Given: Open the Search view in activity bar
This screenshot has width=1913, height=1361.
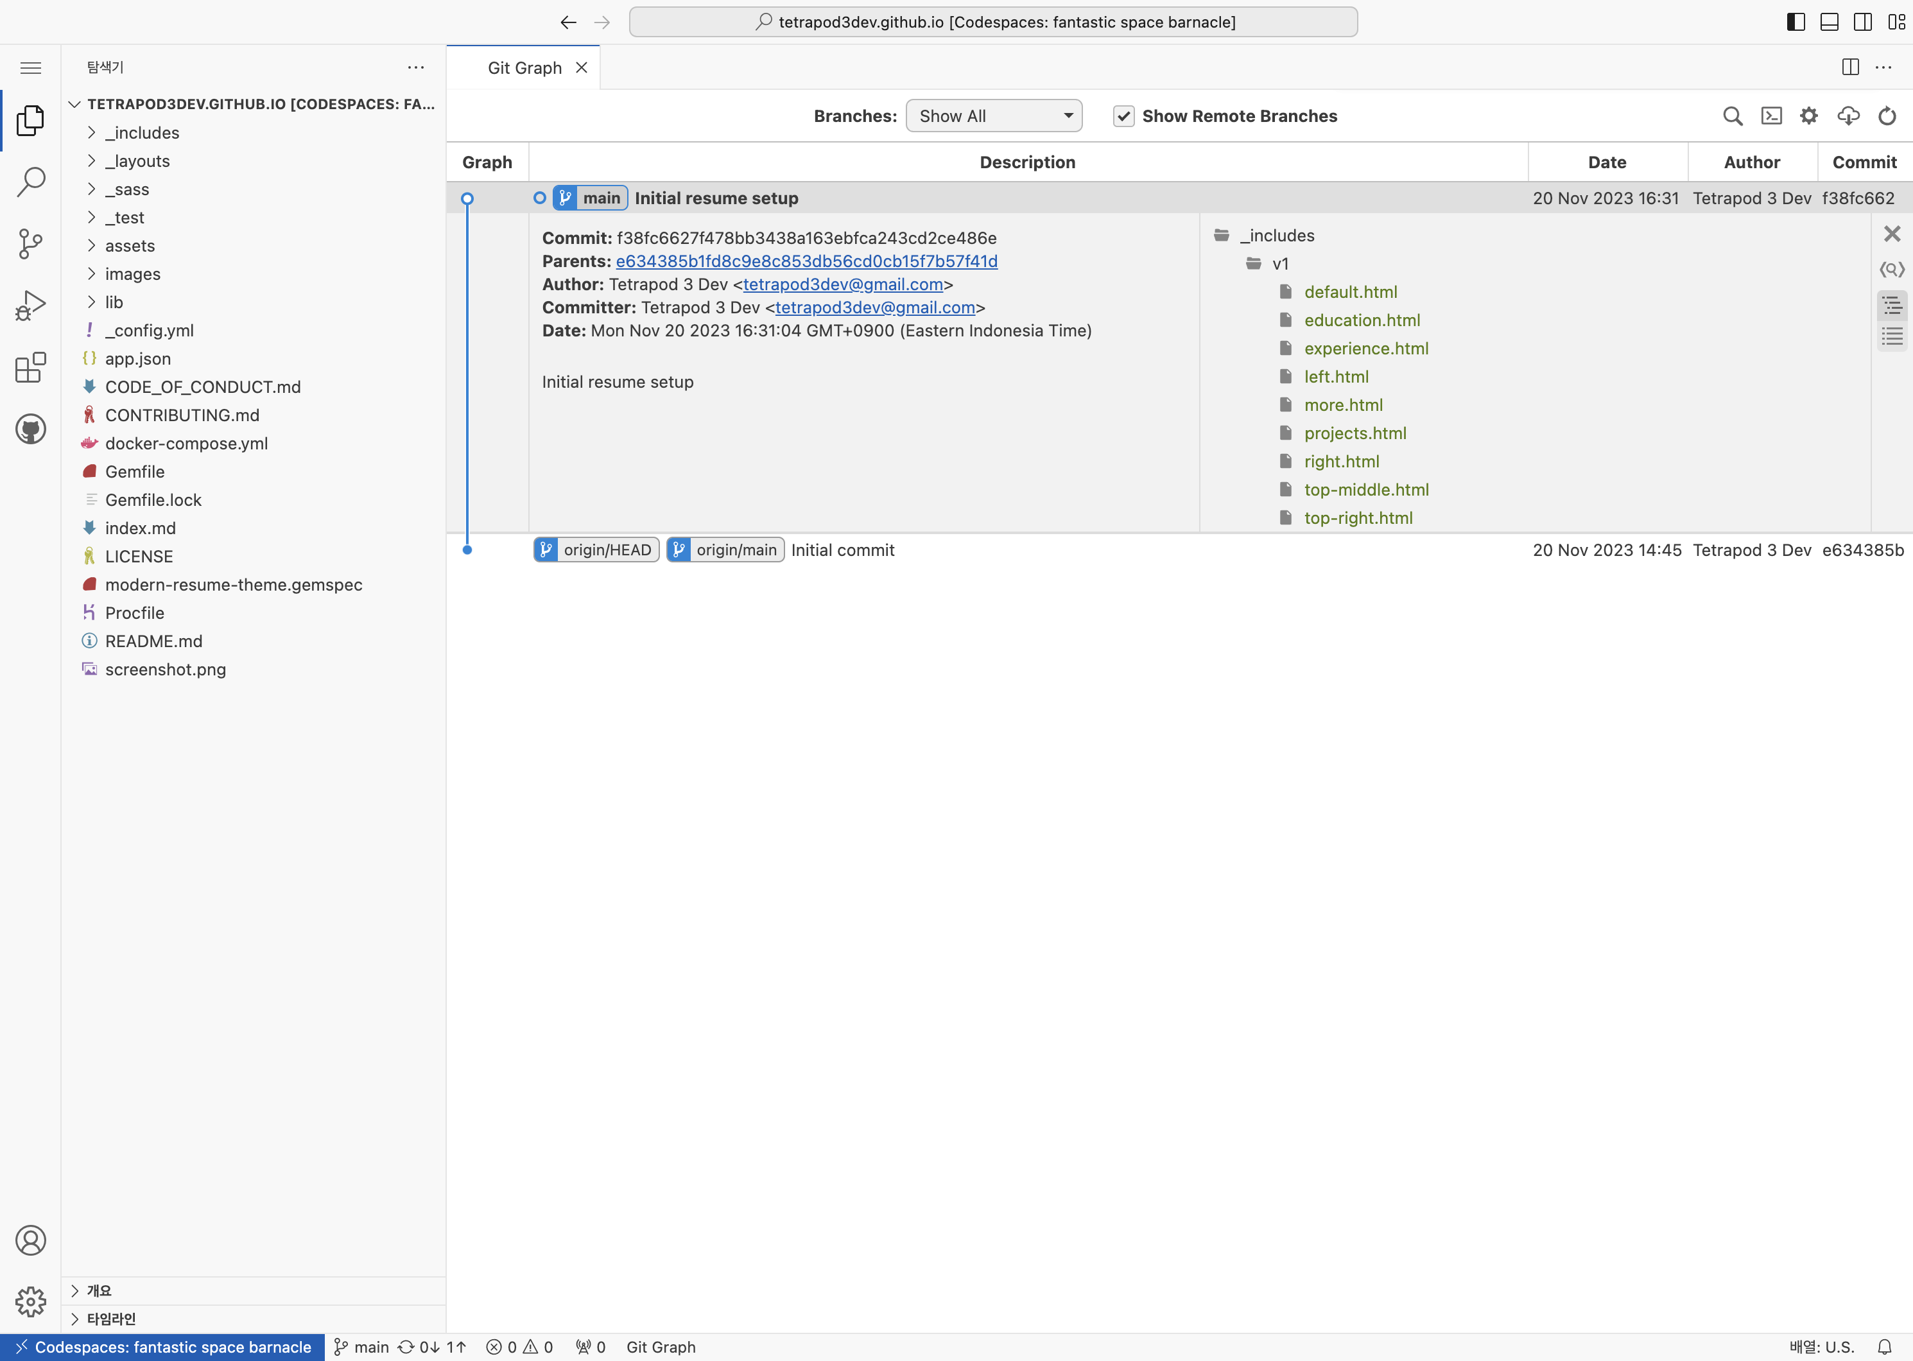Looking at the screenshot, I should coord(30,182).
